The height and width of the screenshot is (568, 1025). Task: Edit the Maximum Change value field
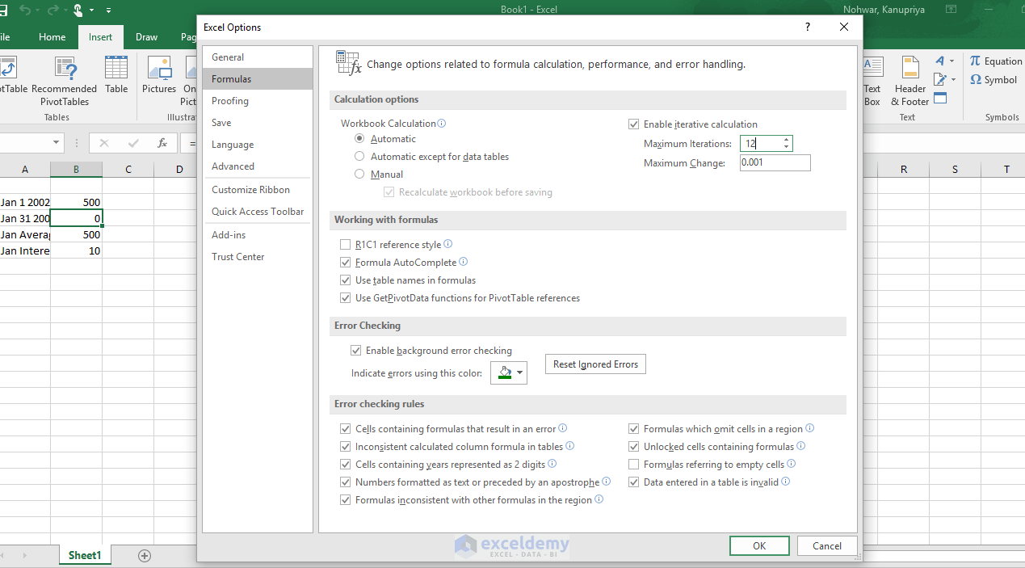(773, 162)
